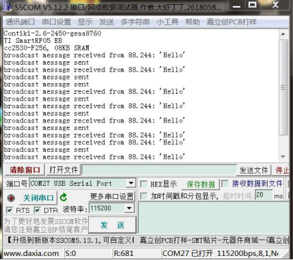Image resolution: width=293 pixels, height=260 pixels.
Task: Click the red port status indicator icon
Action: click(x=10, y=198)
